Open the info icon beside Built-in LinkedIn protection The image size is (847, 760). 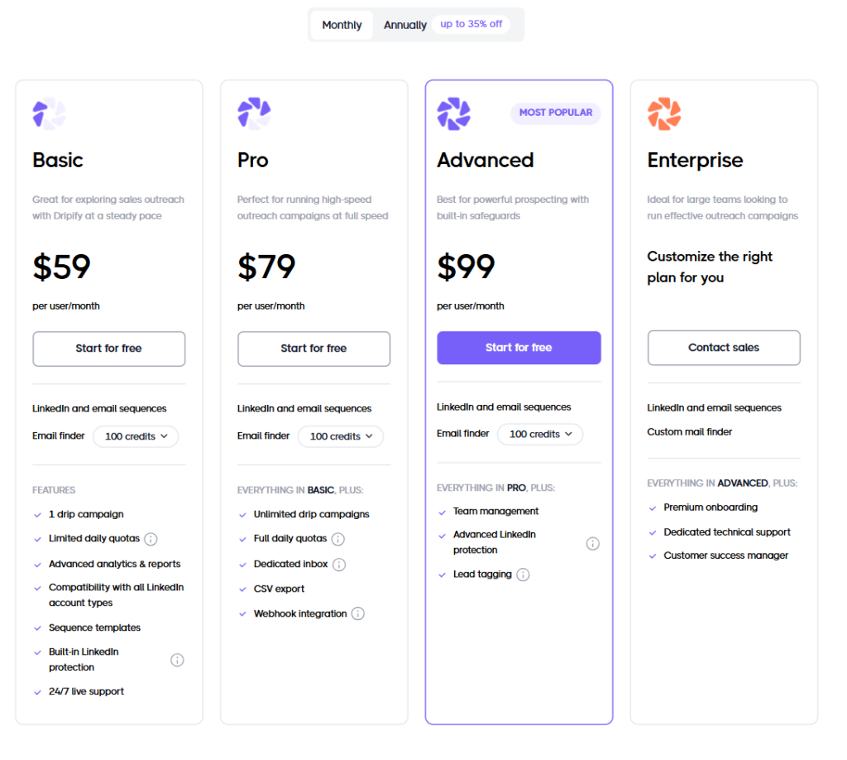point(179,660)
